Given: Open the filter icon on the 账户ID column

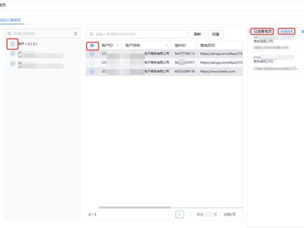Looking at the screenshot, I should pyautogui.click(x=117, y=45).
